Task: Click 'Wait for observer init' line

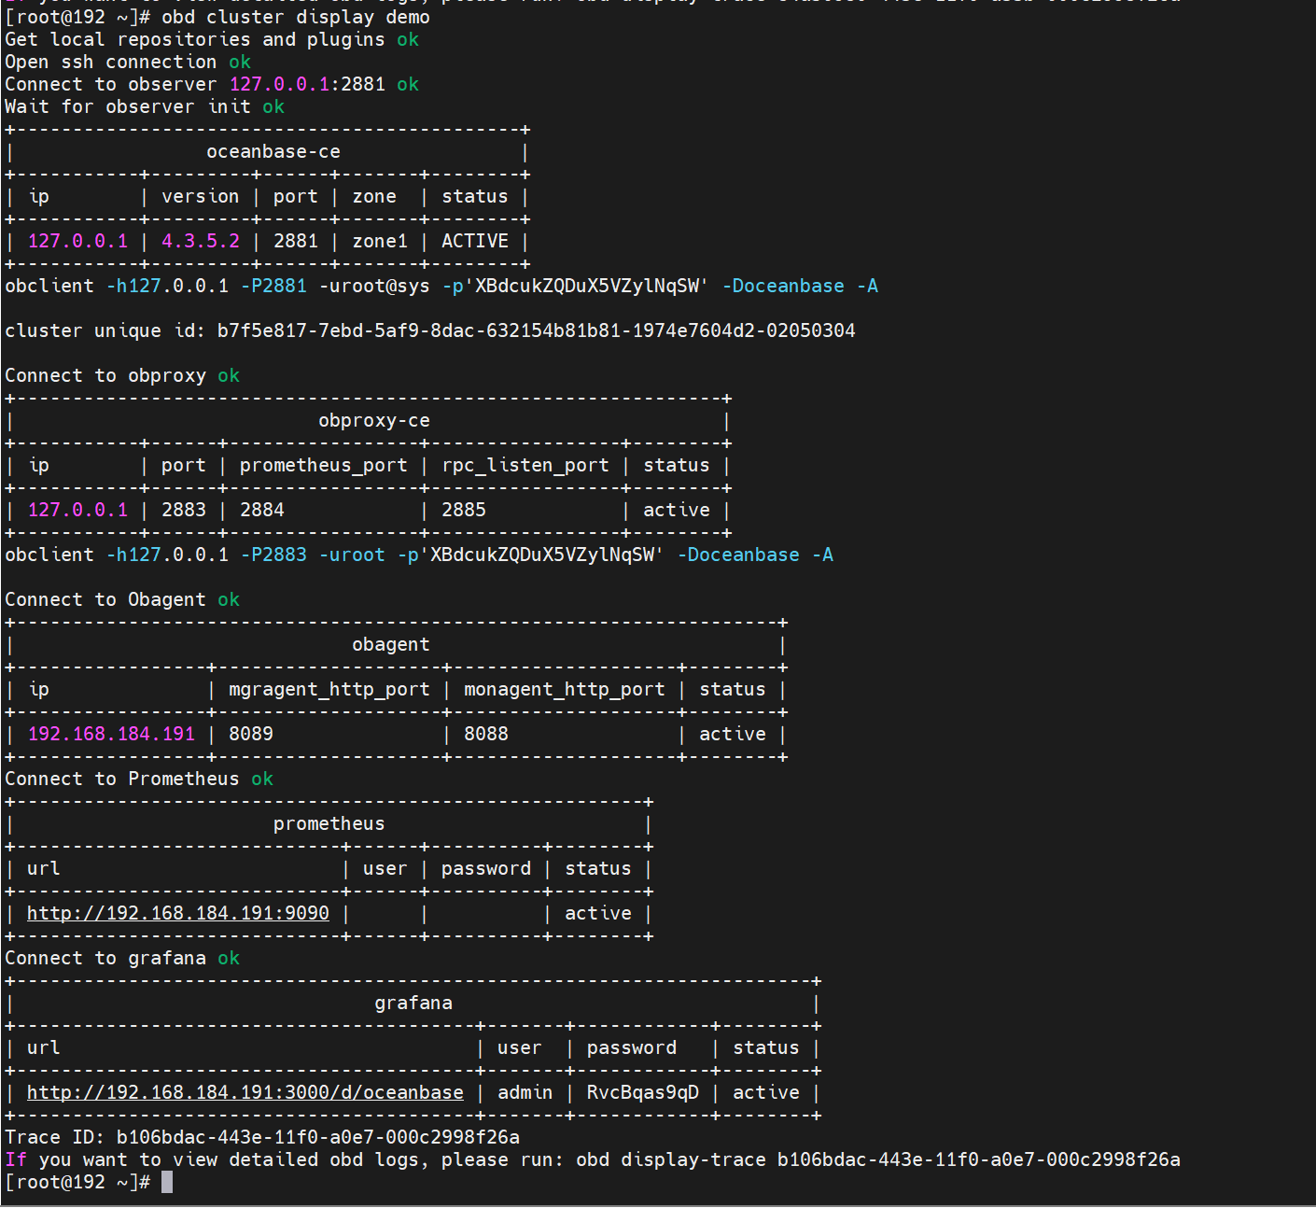Action: coord(145,106)
